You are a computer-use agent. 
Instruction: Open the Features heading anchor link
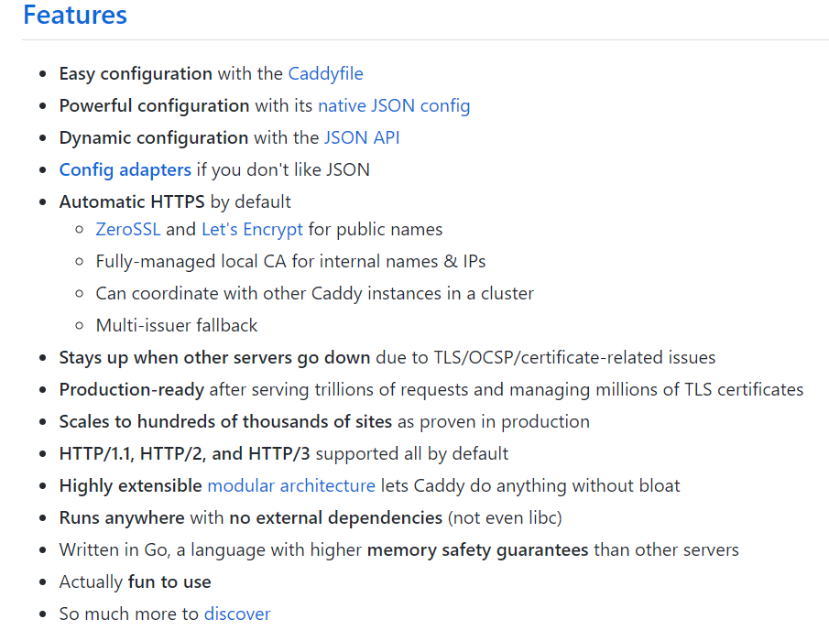tap(75, 15)
